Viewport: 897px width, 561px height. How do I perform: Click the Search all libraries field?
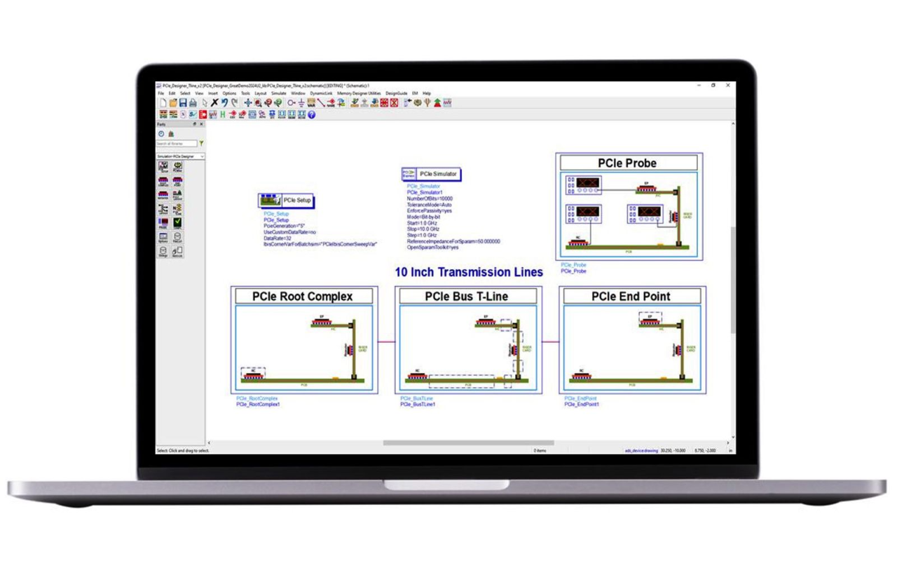177,144
